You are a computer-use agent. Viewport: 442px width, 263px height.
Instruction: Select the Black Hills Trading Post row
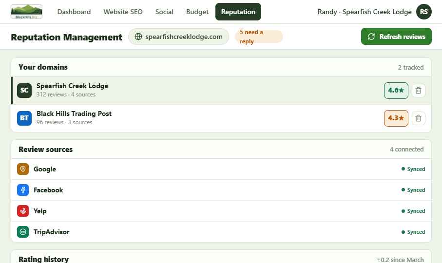pyautogui.click(x=221, y=118)
